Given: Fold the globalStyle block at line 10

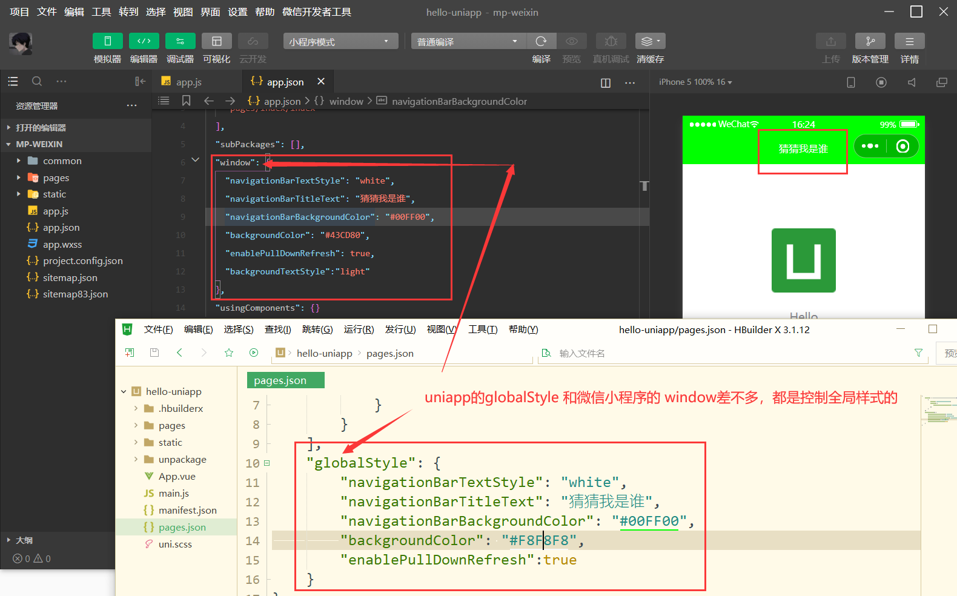Looking at the screenshot, I should coord(267,463).
